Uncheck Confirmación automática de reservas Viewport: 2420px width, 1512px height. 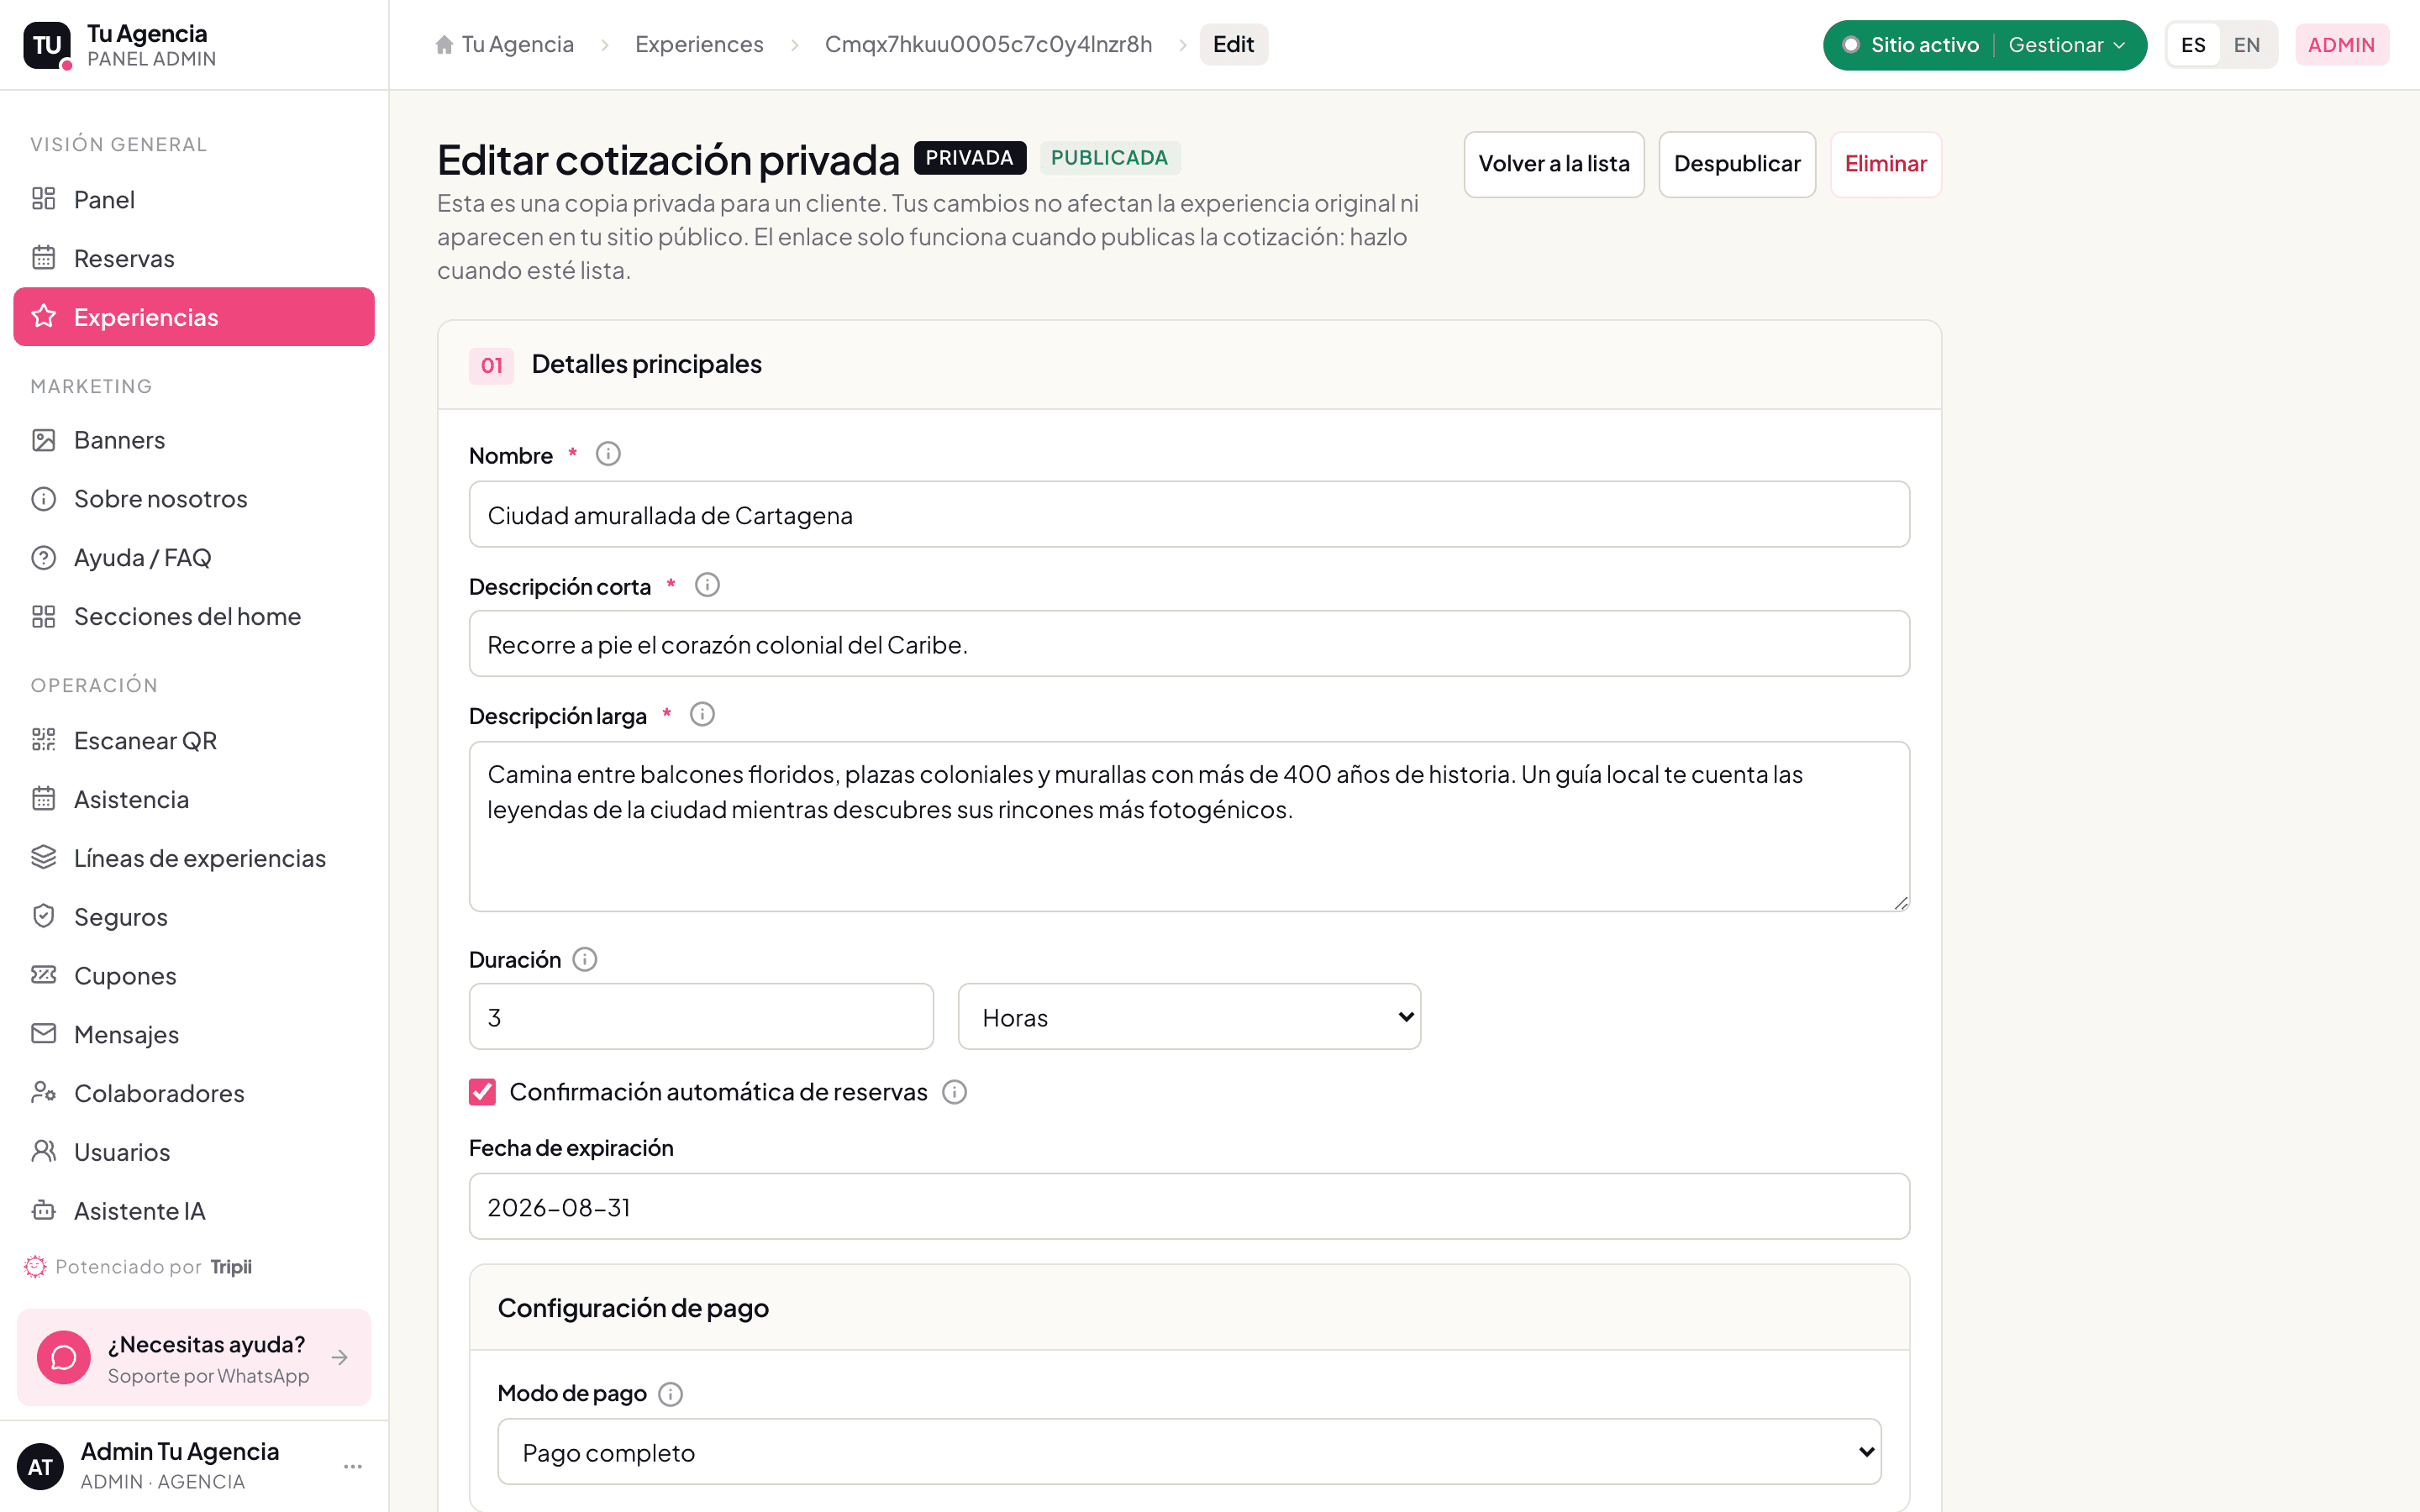point(482,1092)
